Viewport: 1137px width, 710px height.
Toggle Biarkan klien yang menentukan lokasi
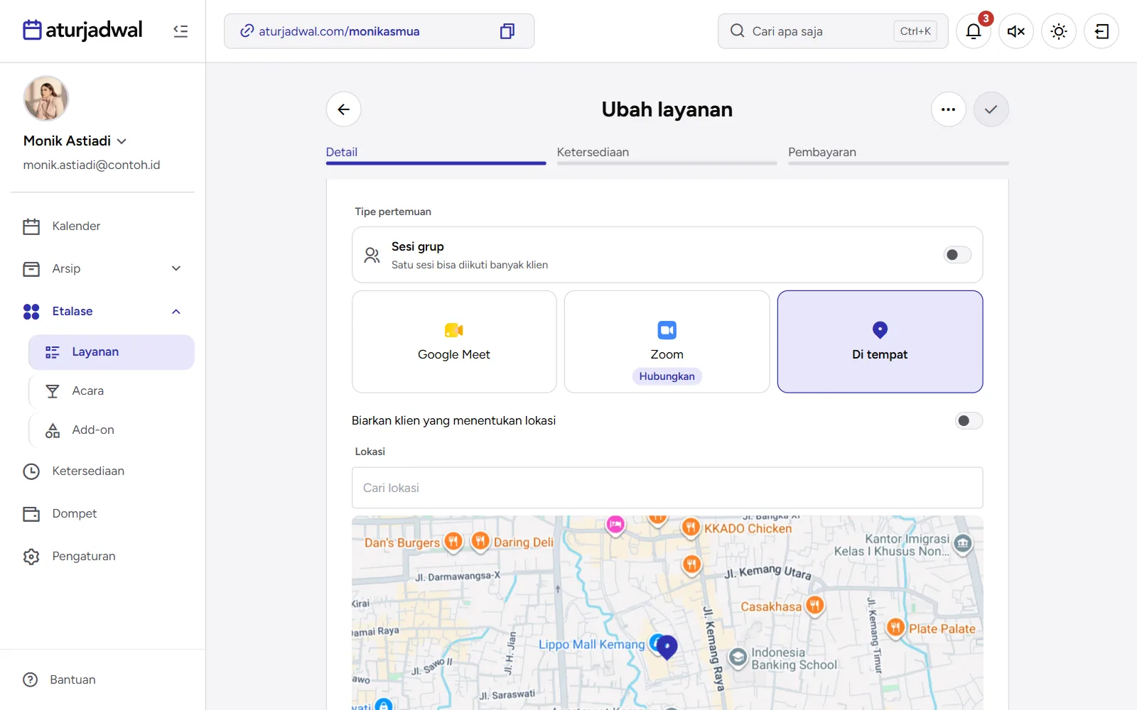point(969,421)
